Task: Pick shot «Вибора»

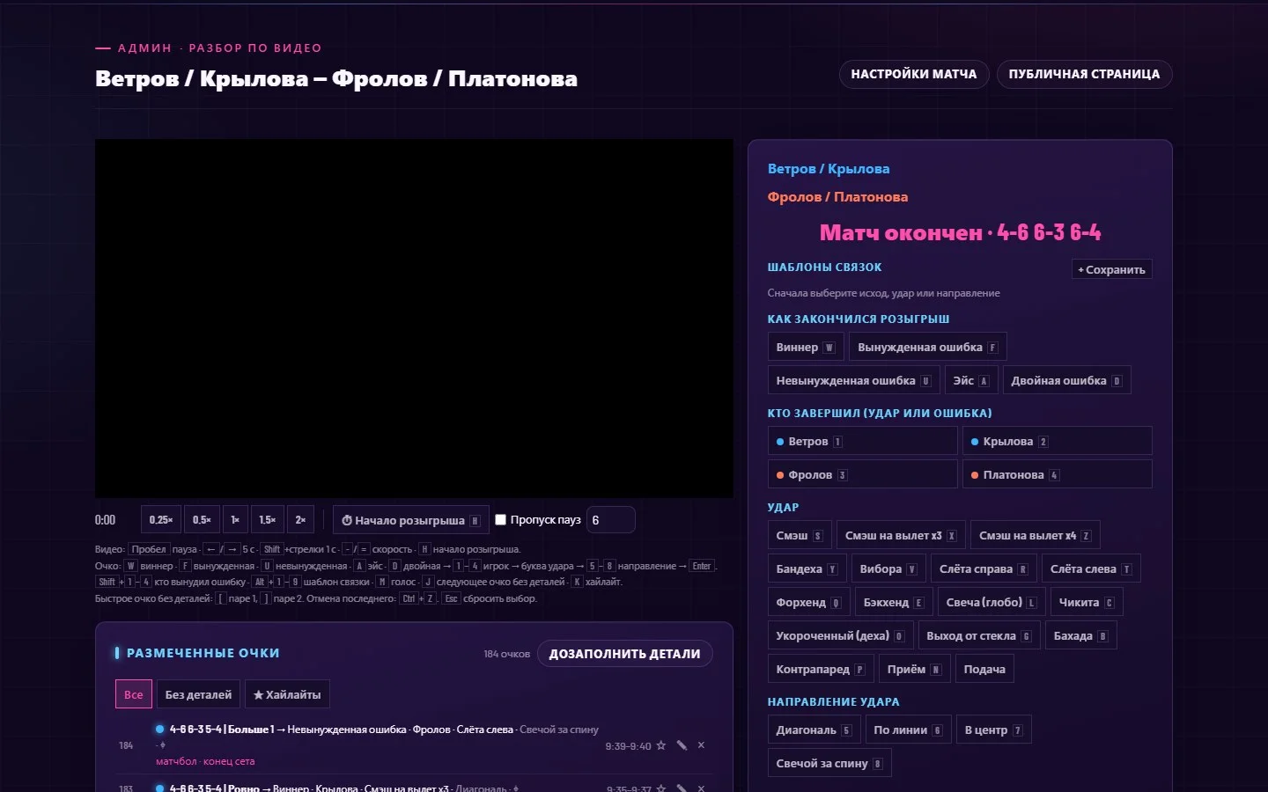Action: coord(888,568)
